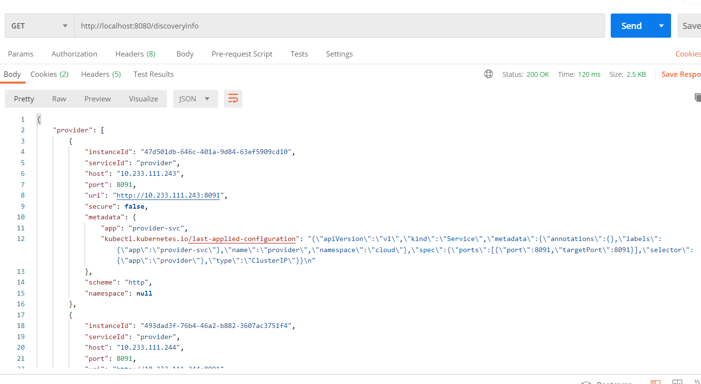Open the Cookies manager

point(687,54)
